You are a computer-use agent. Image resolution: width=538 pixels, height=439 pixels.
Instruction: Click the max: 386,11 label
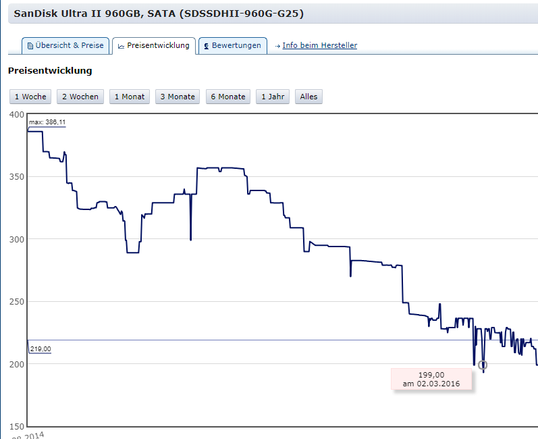tap(47, 122)
